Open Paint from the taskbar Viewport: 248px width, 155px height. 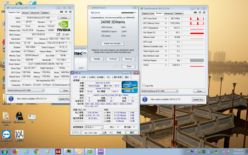pyautogui.click(x=47, y=152)
